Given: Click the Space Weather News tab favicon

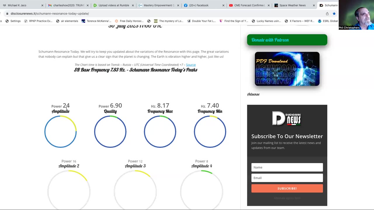Looking at the screenshot, I should pyautogui.click(x=276, y=5).
